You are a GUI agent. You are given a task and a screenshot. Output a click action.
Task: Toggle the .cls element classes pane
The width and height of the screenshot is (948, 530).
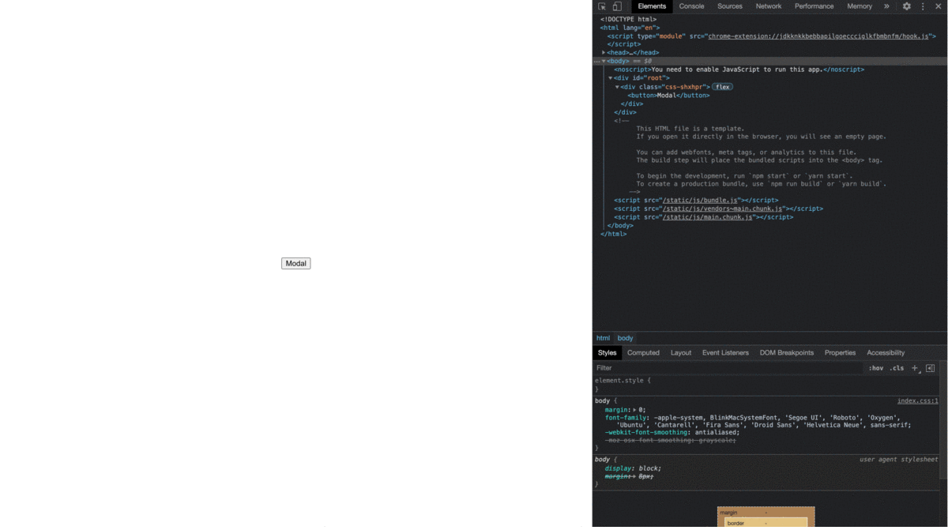click(x=897, y=368)
